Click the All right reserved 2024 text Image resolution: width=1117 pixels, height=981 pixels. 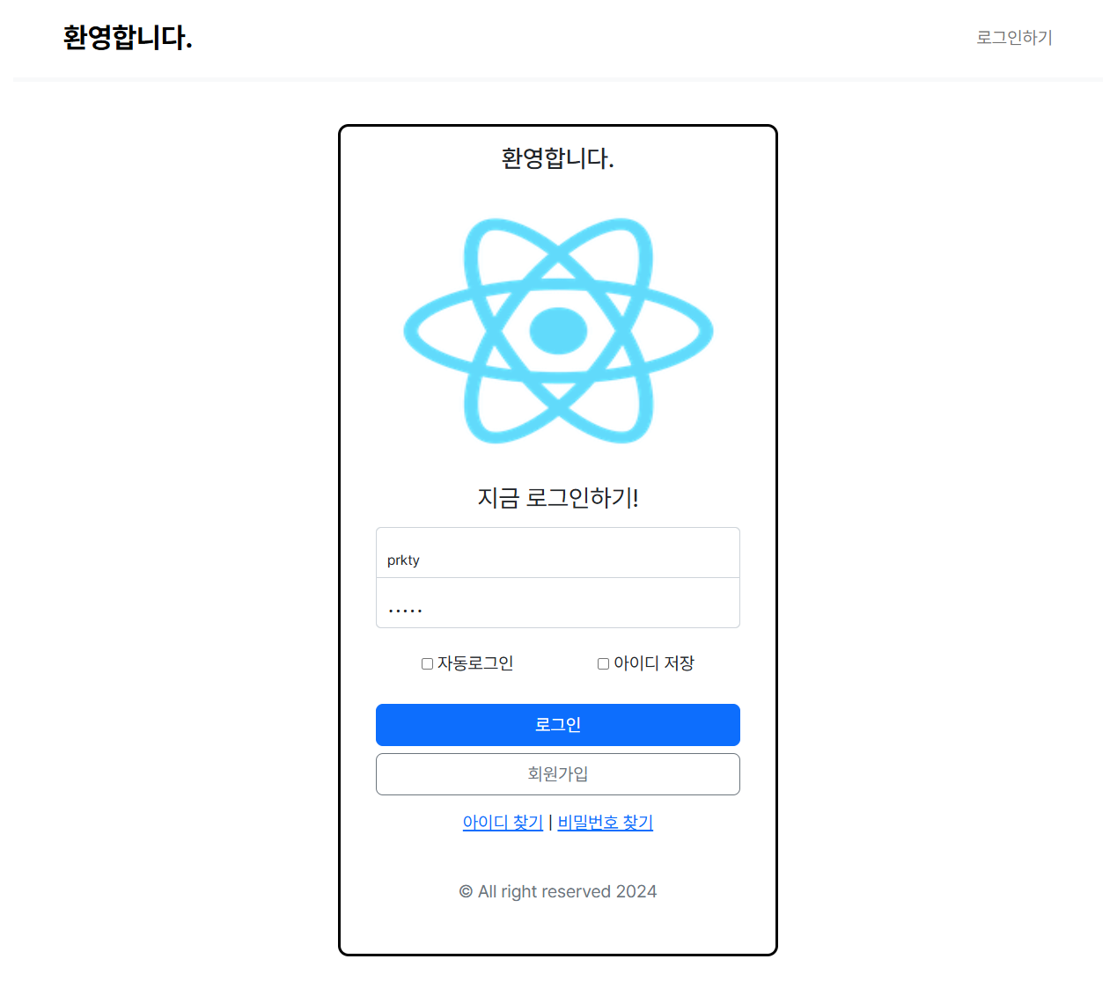[568, 891]
